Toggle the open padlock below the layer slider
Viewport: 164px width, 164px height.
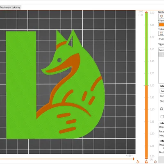point(146,162)
